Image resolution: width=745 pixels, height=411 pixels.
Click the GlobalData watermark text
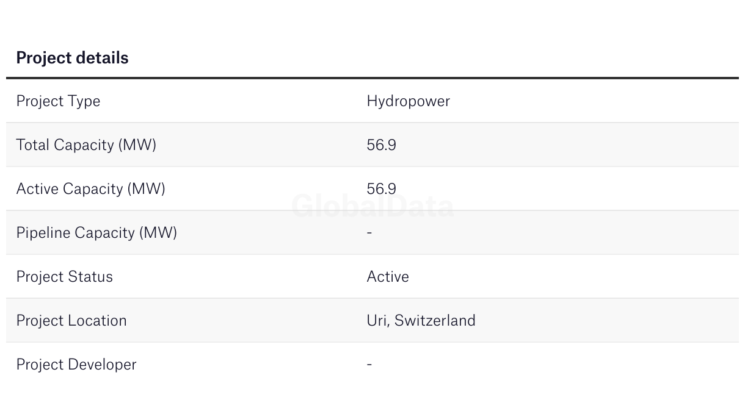[372, 206]
